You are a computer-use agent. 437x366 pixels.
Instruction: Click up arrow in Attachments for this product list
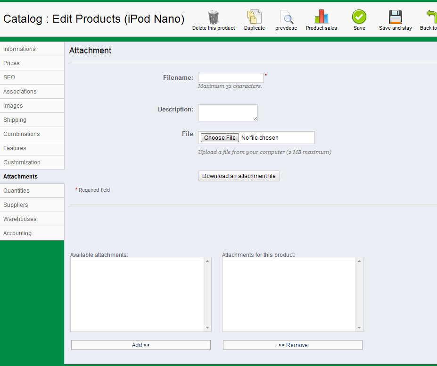(359, 261)
